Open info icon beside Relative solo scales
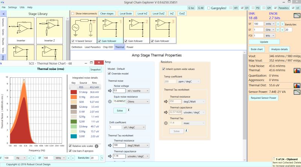Screen dimensions: 301x167 point(97,146)
